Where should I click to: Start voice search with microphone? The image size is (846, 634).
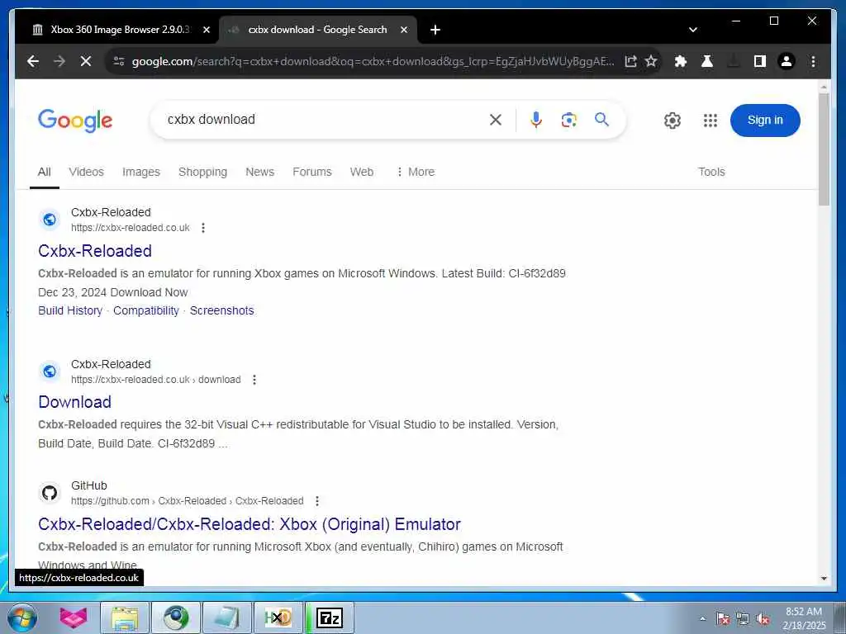click(535, 120)
